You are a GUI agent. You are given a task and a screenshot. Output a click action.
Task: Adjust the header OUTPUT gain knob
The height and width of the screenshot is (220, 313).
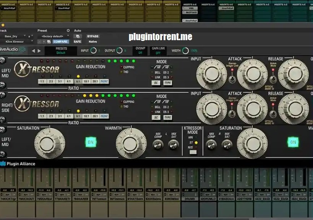tap(119, 51)
